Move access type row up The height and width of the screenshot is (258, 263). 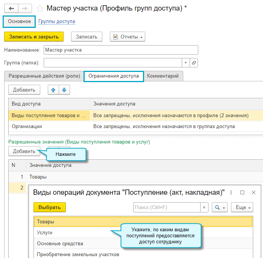(x=53, y=90)
